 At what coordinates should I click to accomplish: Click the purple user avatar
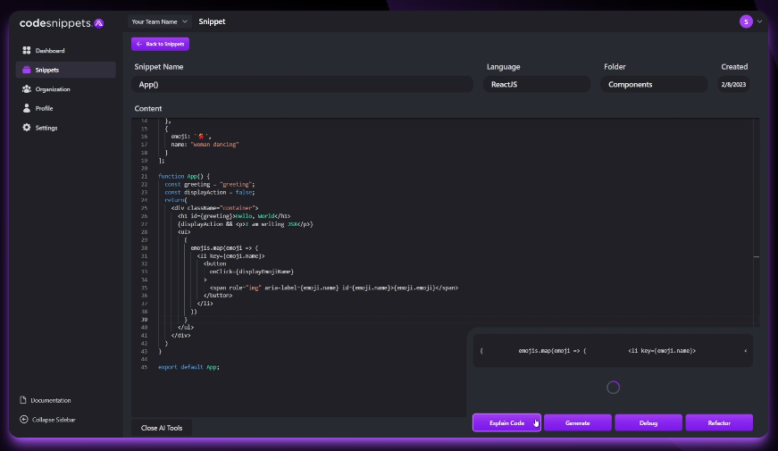coord(746,21)
